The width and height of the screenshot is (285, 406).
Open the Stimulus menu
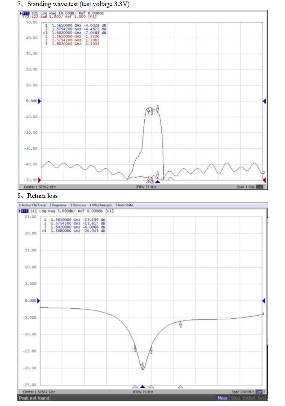point(78,205)
